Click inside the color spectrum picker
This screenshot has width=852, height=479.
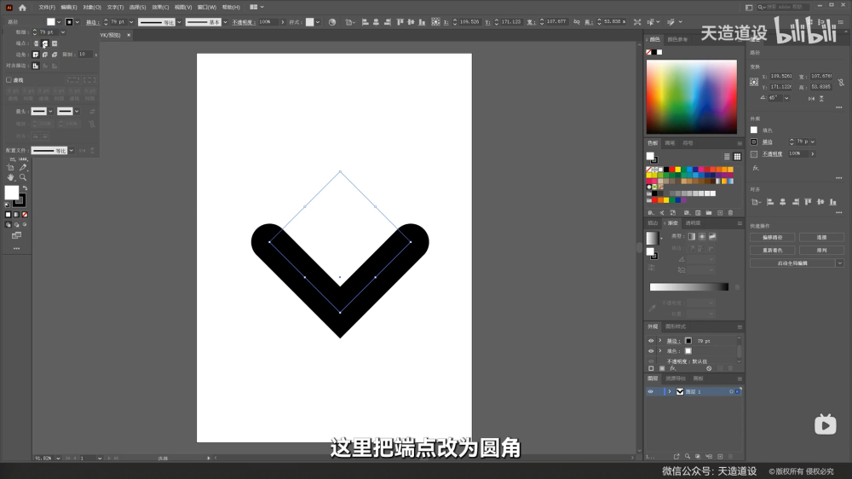(x=692, y=97)
